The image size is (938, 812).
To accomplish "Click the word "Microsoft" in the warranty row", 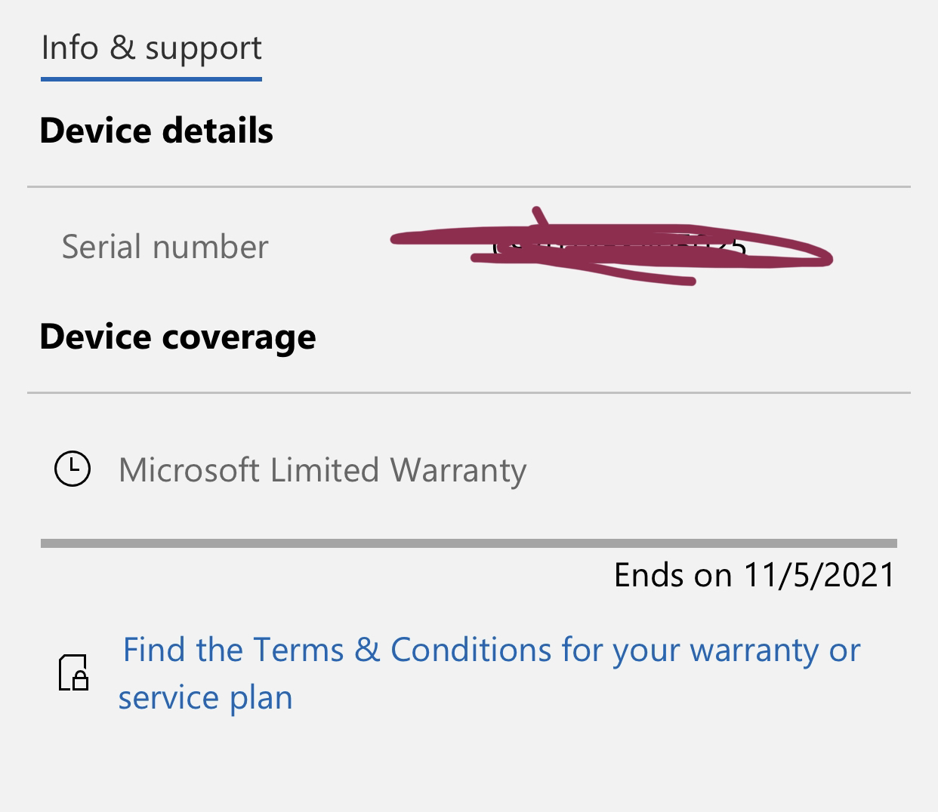I will [x=190, y=470].
